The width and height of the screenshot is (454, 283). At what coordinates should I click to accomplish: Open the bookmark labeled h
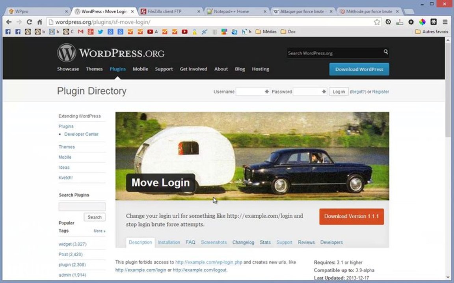pos(247,32)
